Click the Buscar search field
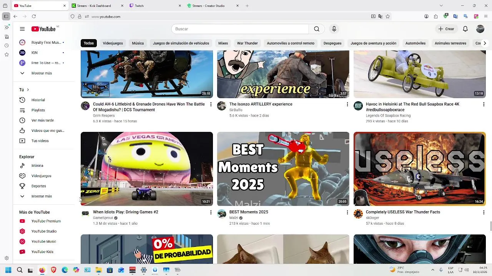 240,29
